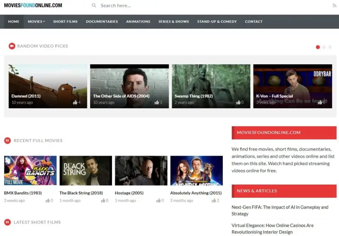339x236 pixels.
Task: Click the Random Video Picks camera icon
Action: tap(12, 46)
